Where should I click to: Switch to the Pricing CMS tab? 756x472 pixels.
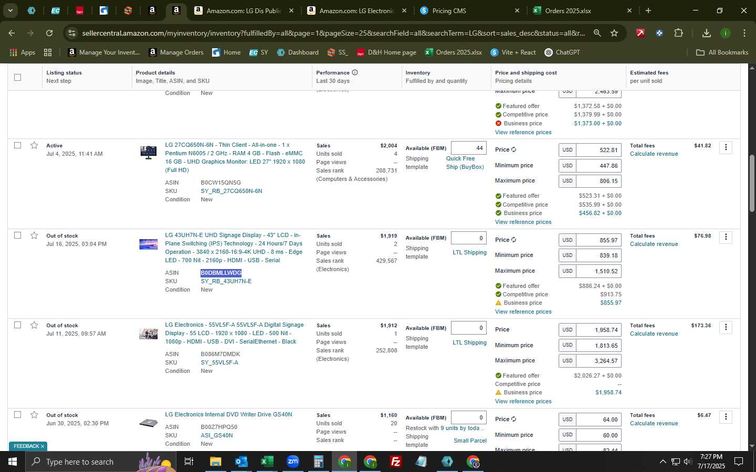tap(470, 10)
